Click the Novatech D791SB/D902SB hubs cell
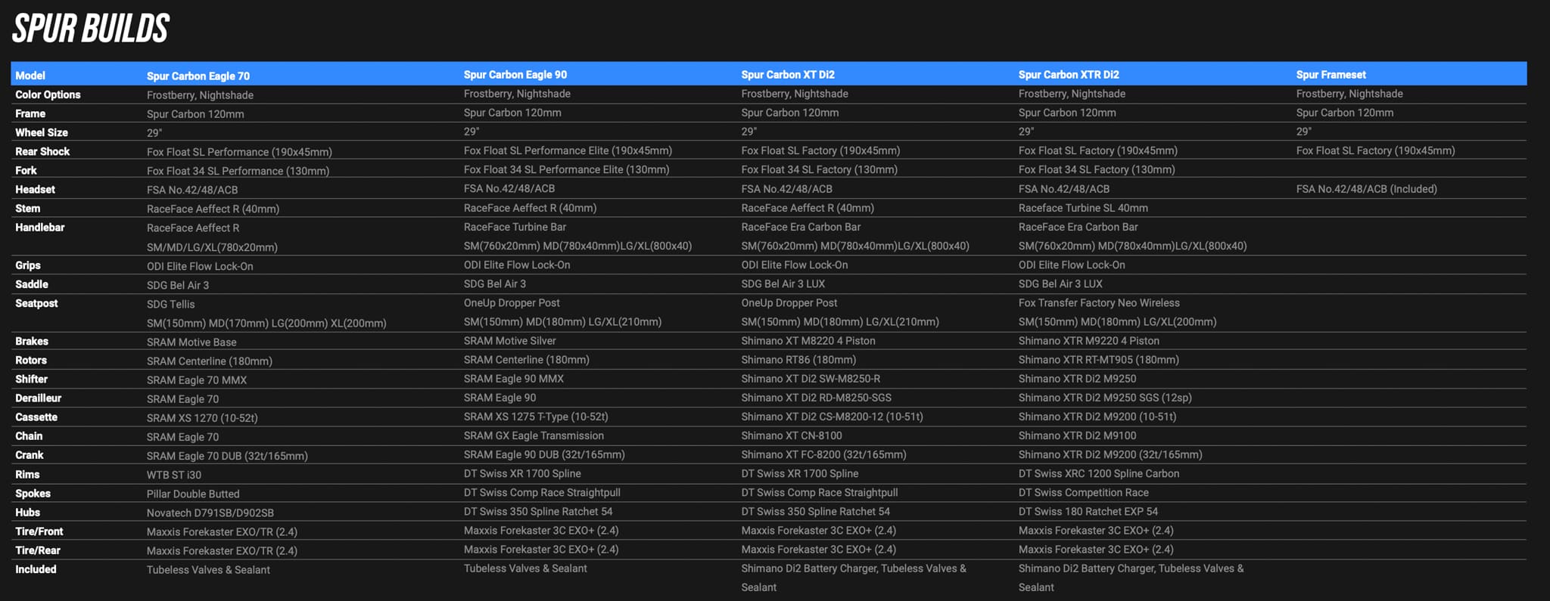The width and height of the screenshot is (1550, 601). click(x=210, y=513)
